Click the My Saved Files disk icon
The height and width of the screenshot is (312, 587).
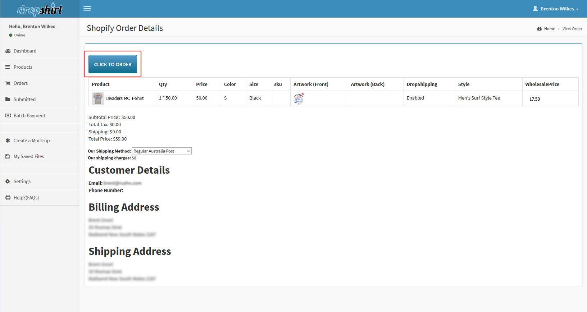pos(8,156)
